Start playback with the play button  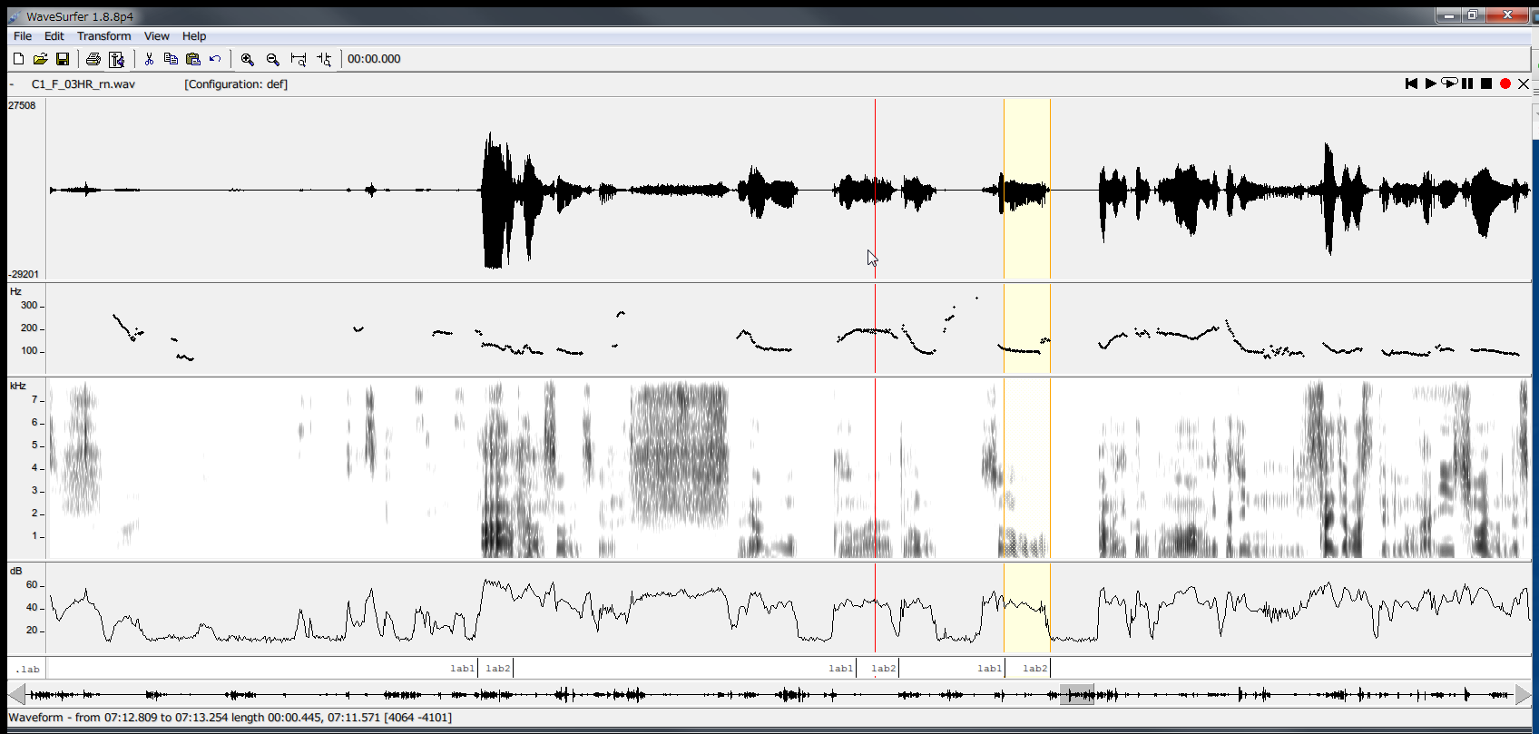point(1430,83)
